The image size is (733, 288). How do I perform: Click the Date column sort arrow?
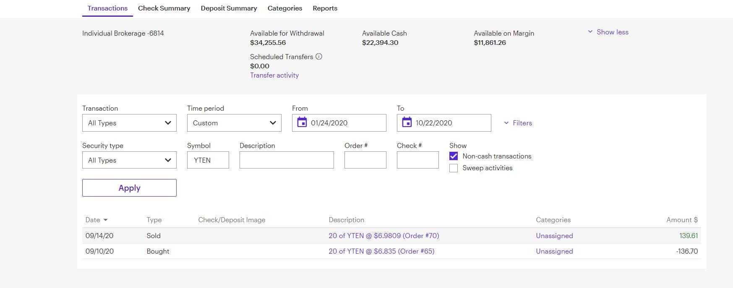pos(105,220)
